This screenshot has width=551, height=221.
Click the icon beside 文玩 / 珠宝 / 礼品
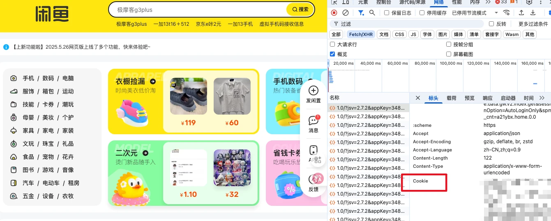pos(14,144)
